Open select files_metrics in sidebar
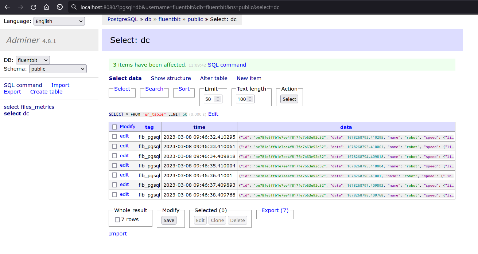The image size is (478, 254). click(29, 107)
